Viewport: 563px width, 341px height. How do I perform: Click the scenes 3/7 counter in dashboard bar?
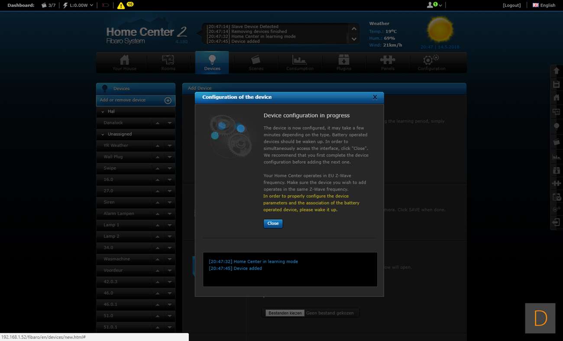(49, 5)
